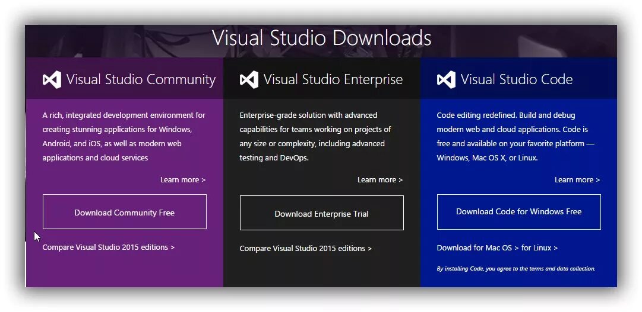
Task: Click the Visual Studio Enterprise heading
Action: (333, 79)
